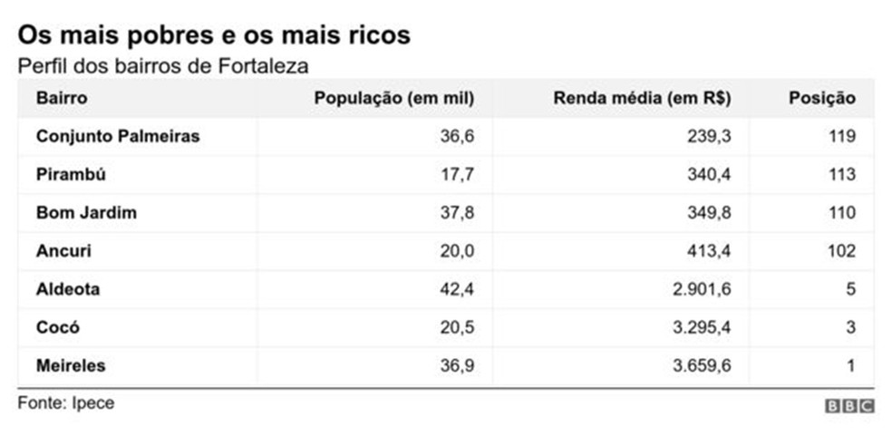The image size is (892, 436).
Task: Click the title Os mais pobres e os mais ricos
Action: tap(214, 35)
